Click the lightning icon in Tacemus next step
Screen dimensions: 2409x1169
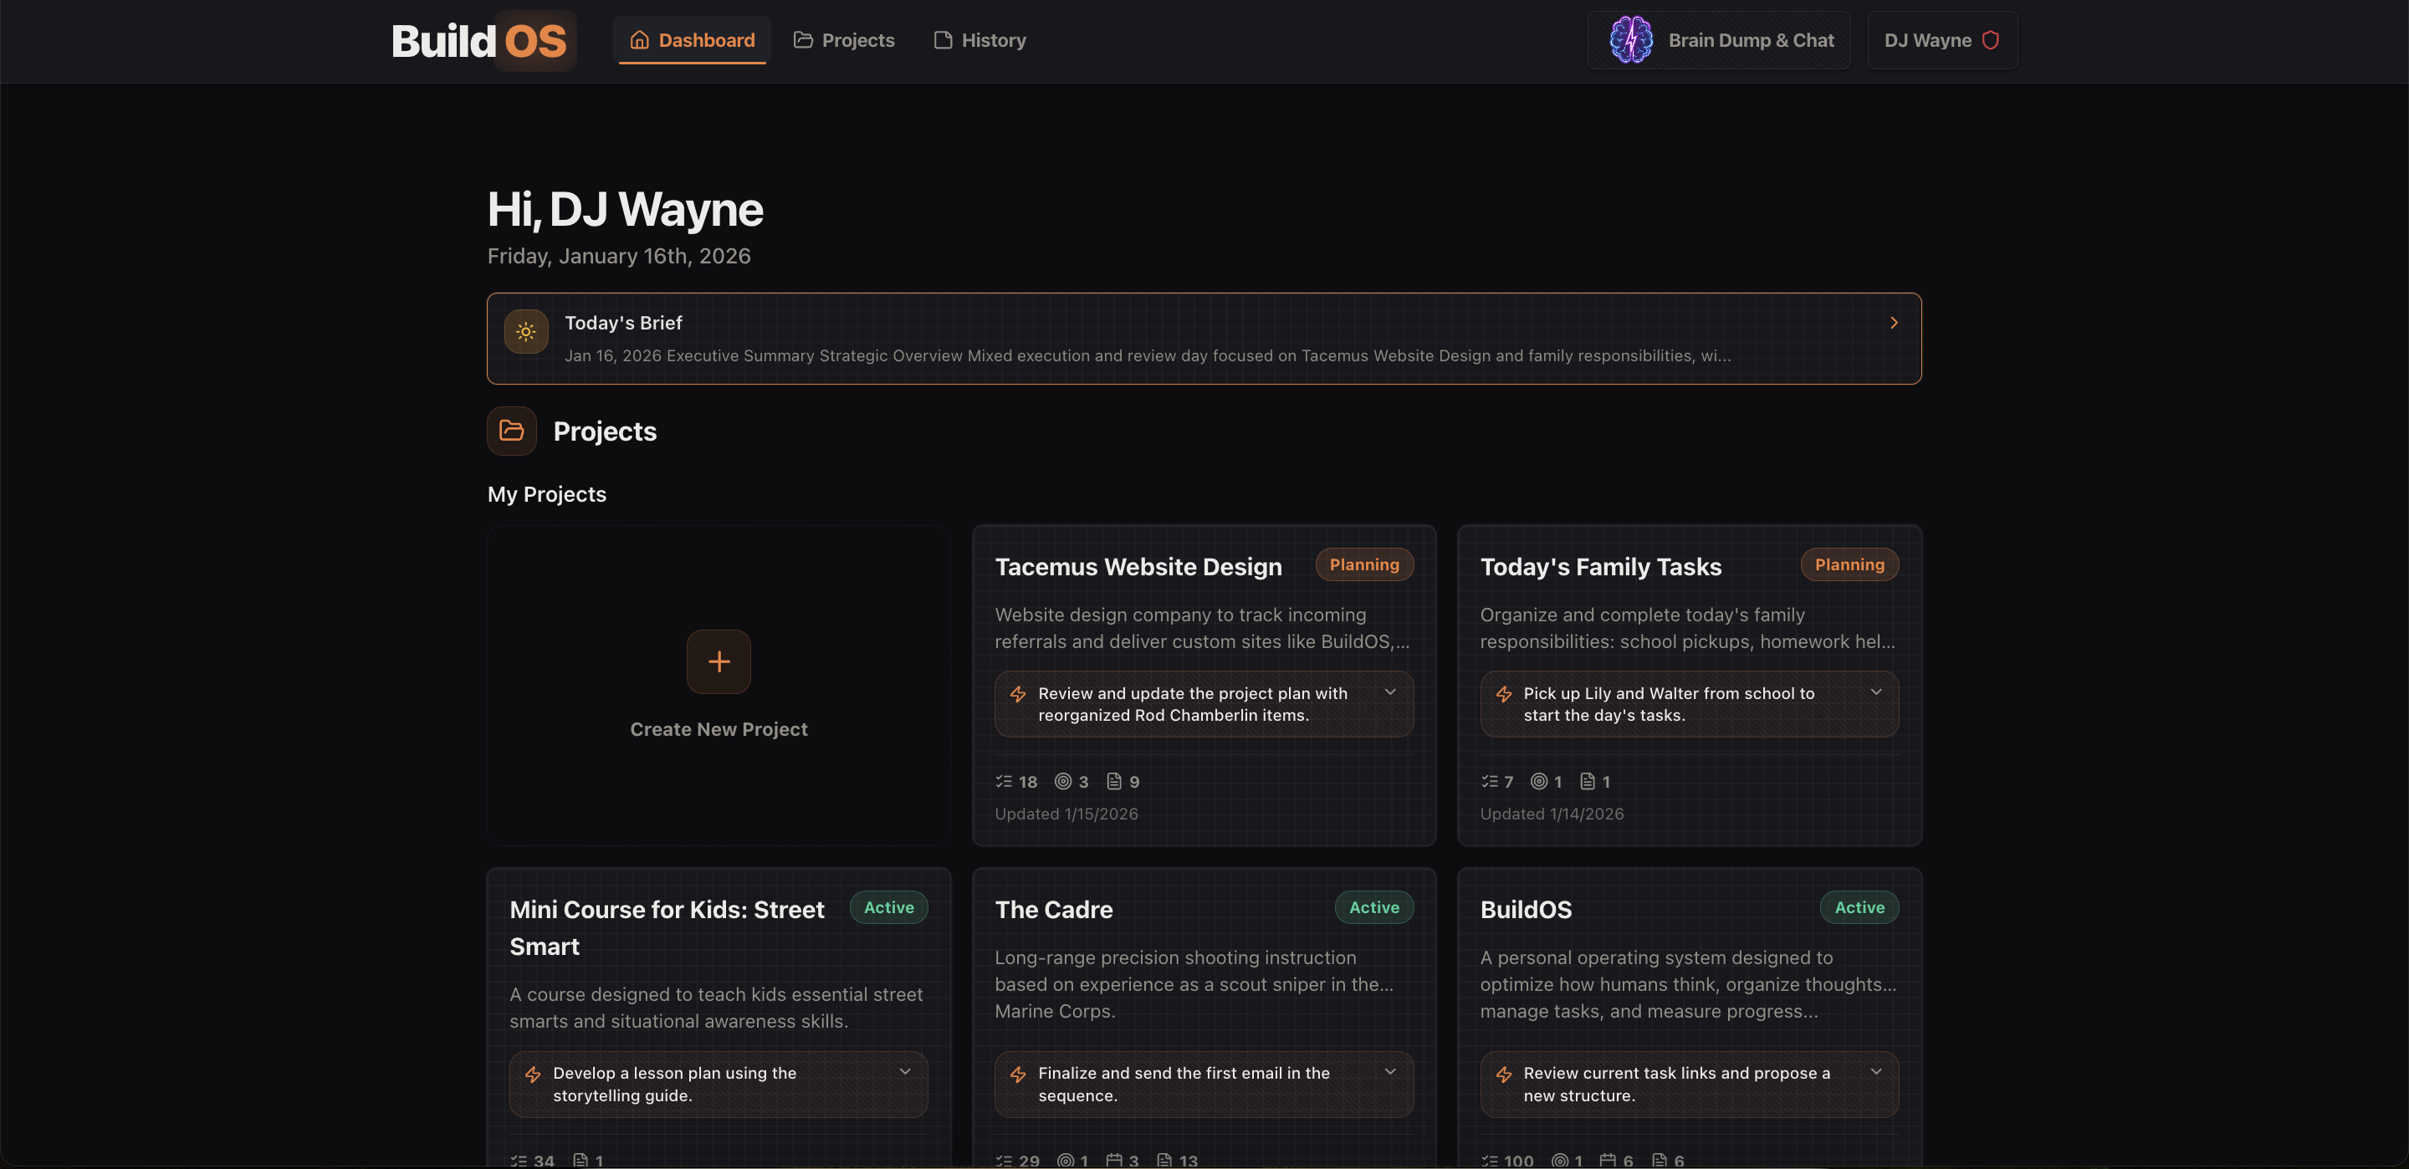click(1019, 694)
